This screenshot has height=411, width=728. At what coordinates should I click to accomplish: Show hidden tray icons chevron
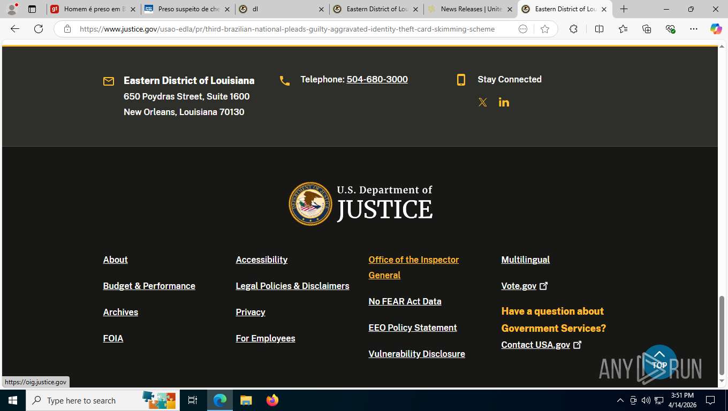coord(620,400)
